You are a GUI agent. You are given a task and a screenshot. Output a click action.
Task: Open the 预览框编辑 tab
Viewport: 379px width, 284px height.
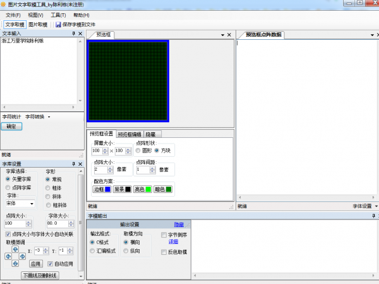click(129, 134)
